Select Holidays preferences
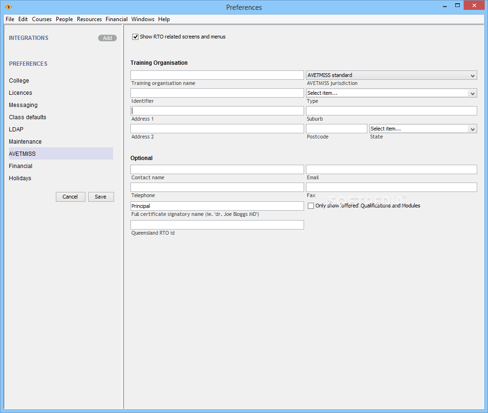 [61, 178]
